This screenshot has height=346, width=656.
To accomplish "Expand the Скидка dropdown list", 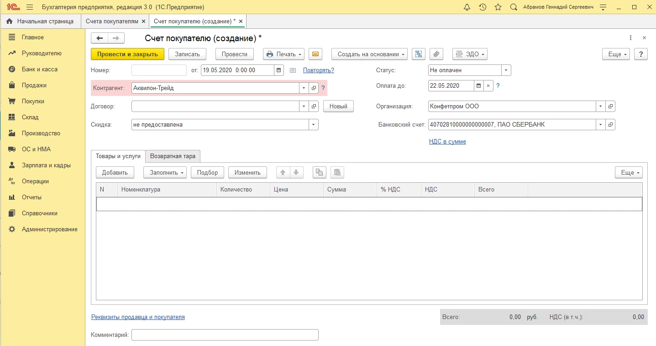I will tap(313, 125).
